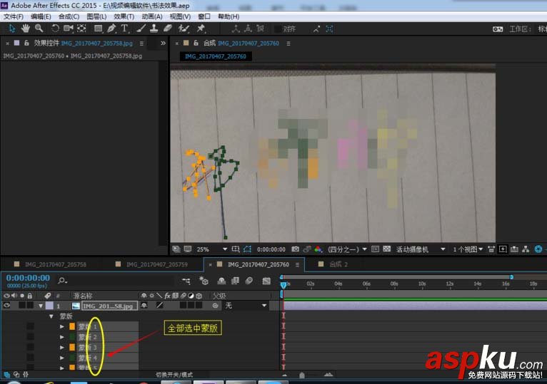
Task: Open the 25% magnification dropdown
Action: 212,249
